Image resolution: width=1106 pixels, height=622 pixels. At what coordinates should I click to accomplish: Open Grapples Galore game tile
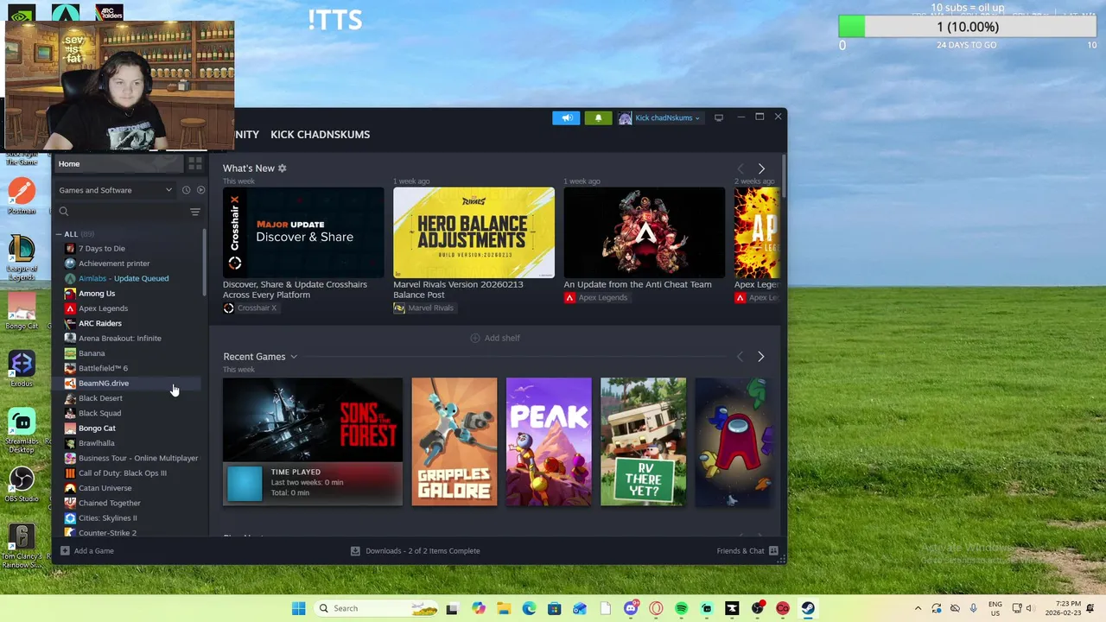[x=454, y=441]
